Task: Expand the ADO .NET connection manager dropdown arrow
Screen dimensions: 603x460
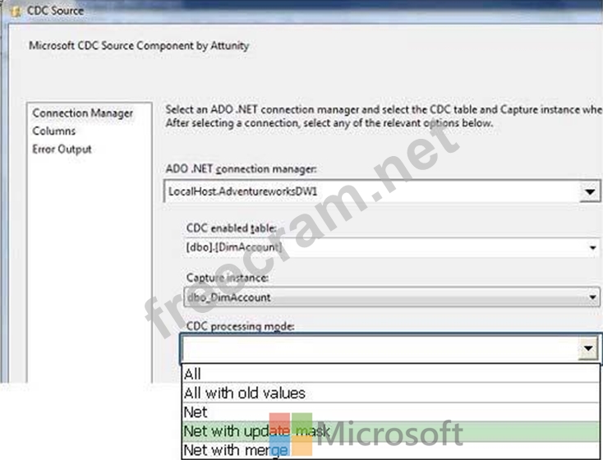Action: click(x=590, y=191)
